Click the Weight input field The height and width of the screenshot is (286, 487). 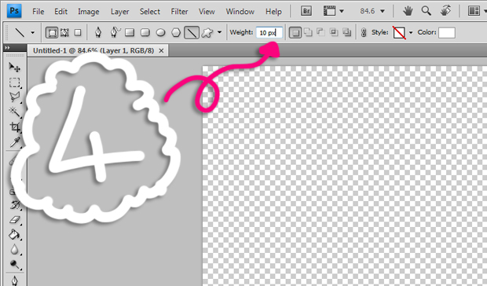pyautogui.click(x=269, y=32)
